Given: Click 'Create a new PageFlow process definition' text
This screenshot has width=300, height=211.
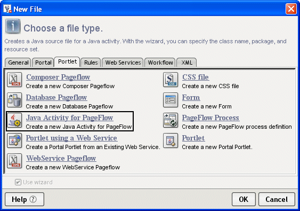Looking at the screenshot, I should [237, 127].
